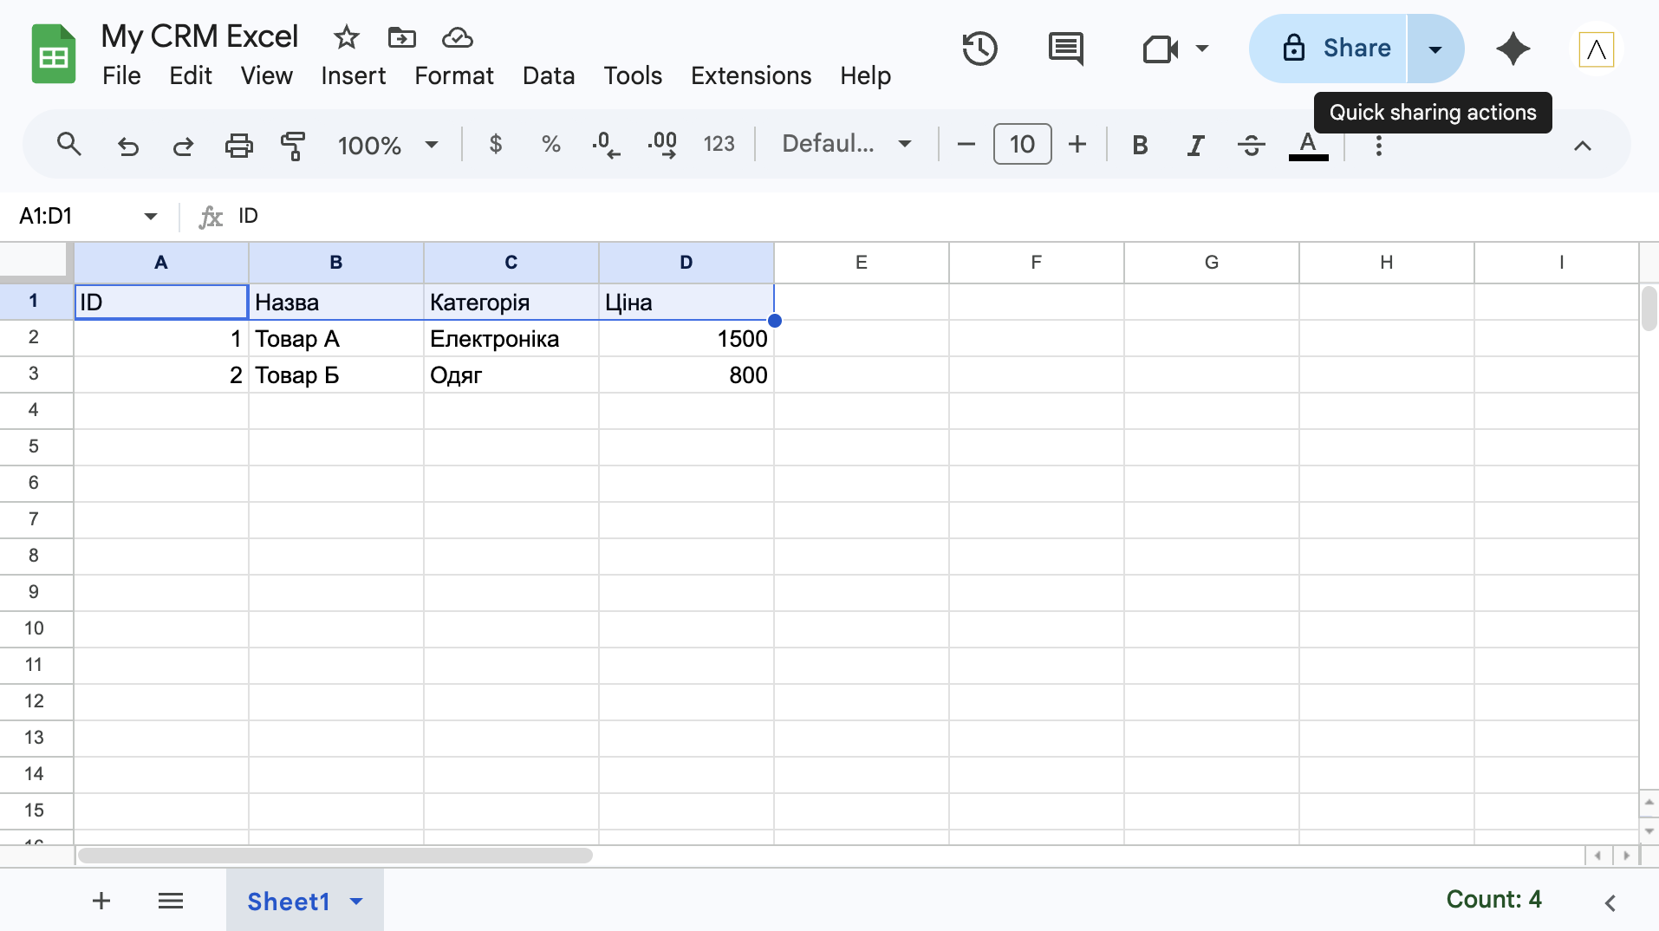Open the account avatar
The width and height of the screenshot is (1659, 931).
(1596, 49)
